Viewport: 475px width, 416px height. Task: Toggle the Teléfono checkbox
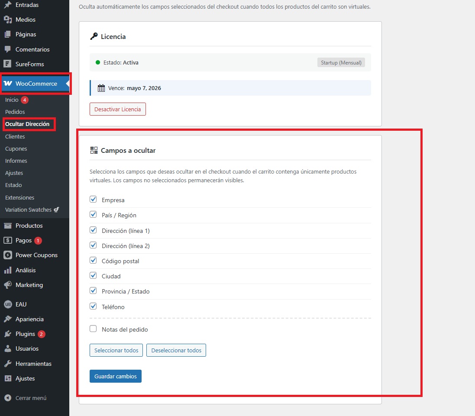[93, 306]
